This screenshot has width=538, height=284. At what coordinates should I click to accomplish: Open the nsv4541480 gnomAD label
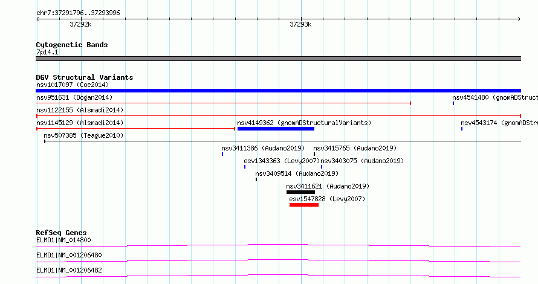[494, 97]
